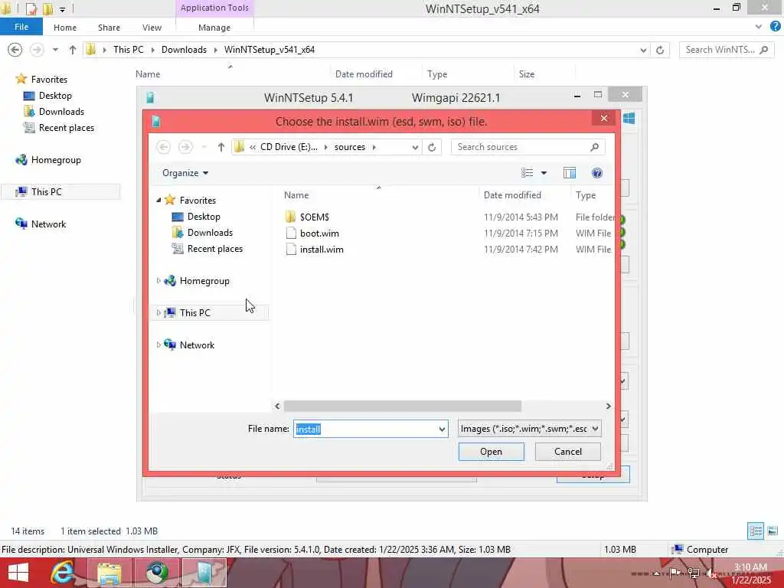
Task: Select Desktop in Explorer's Favorites
Action: [55, 96]
